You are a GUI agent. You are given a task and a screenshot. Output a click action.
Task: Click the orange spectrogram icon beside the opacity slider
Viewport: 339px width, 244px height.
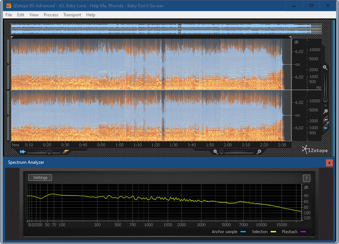click(x=65, y=152)
